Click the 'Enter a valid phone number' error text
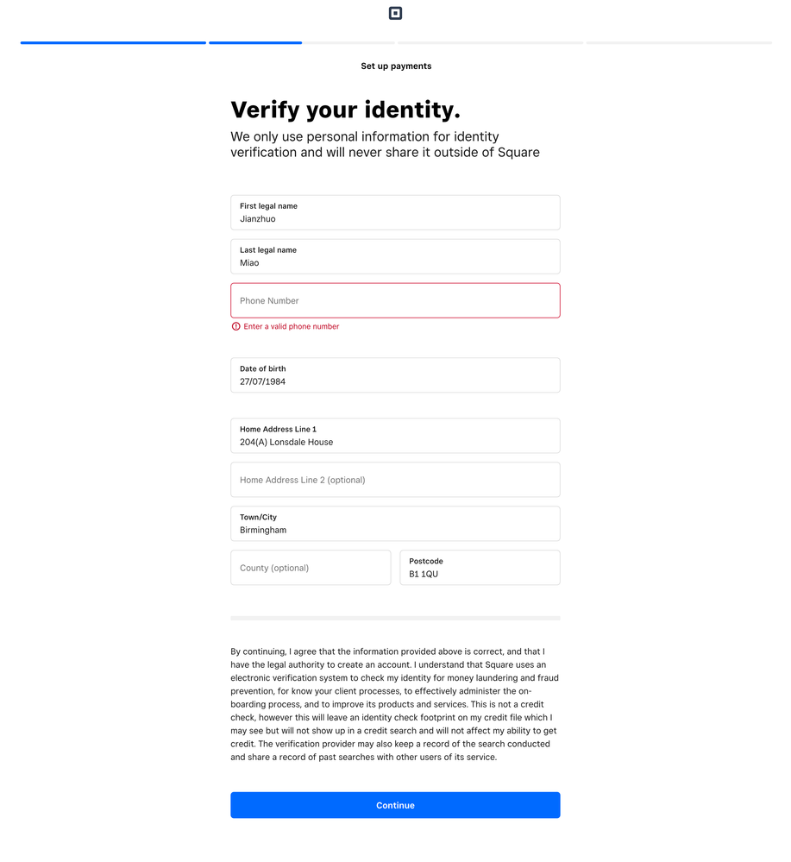791x862 pixels. tap(291, 326)
